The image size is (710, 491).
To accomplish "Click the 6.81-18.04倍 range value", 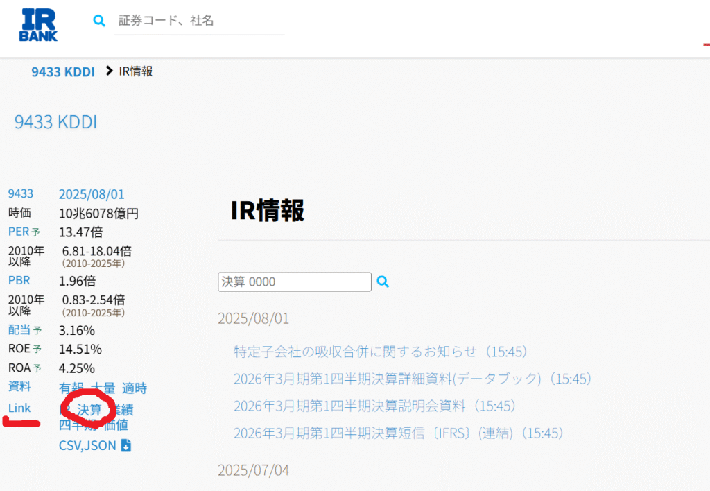I will point(97,251).
